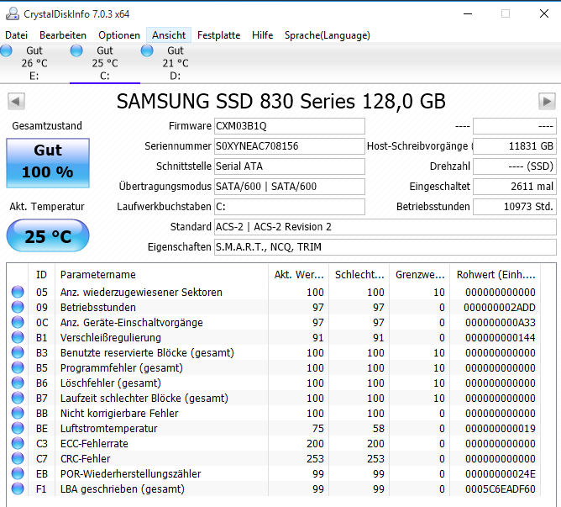Screen dimensions: 561x507
Task: Click the Rohwert column header
Action: tap(495, 275)
